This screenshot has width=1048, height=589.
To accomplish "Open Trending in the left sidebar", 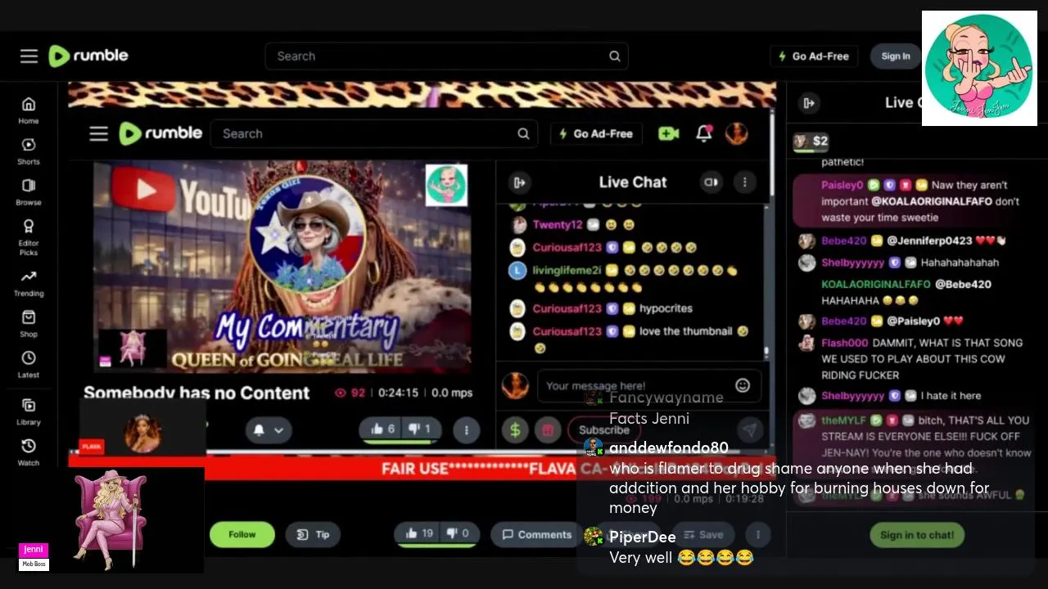I will (29, 283).
